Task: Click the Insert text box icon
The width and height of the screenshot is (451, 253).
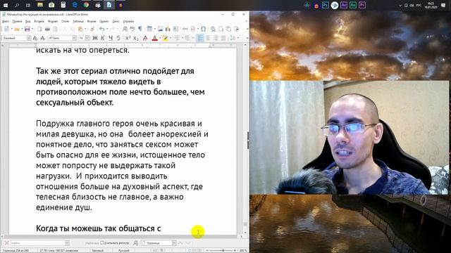Action: [x=175, y=29]
